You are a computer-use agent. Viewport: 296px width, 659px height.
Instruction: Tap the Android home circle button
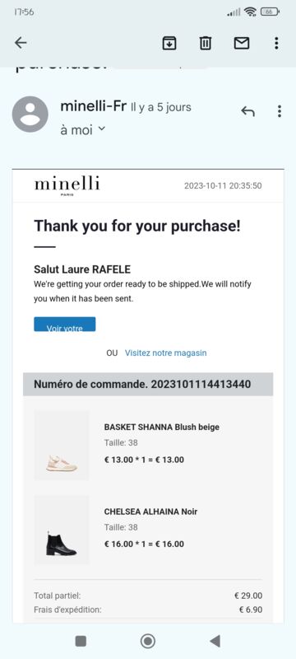(x=147, y=641)
